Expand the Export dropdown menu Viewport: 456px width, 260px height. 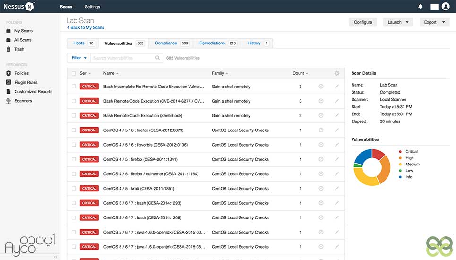pos(434,22)
